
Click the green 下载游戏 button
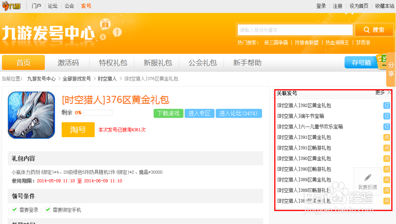[x=168, y=113]
